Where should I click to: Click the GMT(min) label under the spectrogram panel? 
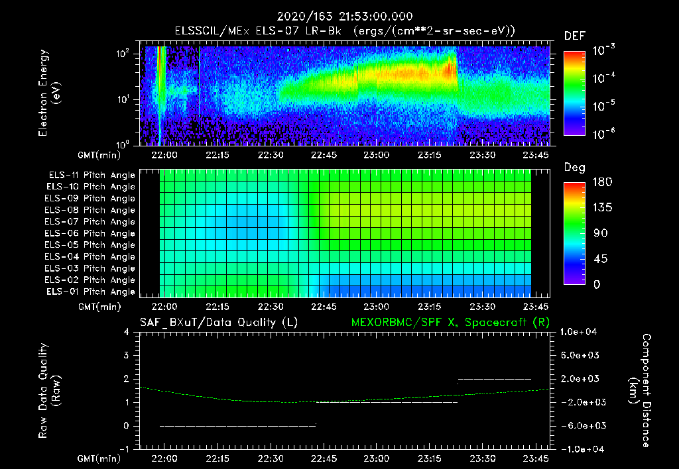point(99,155)
